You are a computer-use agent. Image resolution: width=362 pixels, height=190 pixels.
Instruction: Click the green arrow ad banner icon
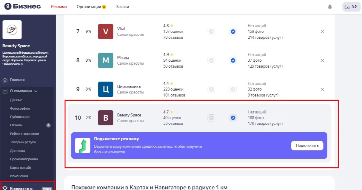(x=83, y=146)
